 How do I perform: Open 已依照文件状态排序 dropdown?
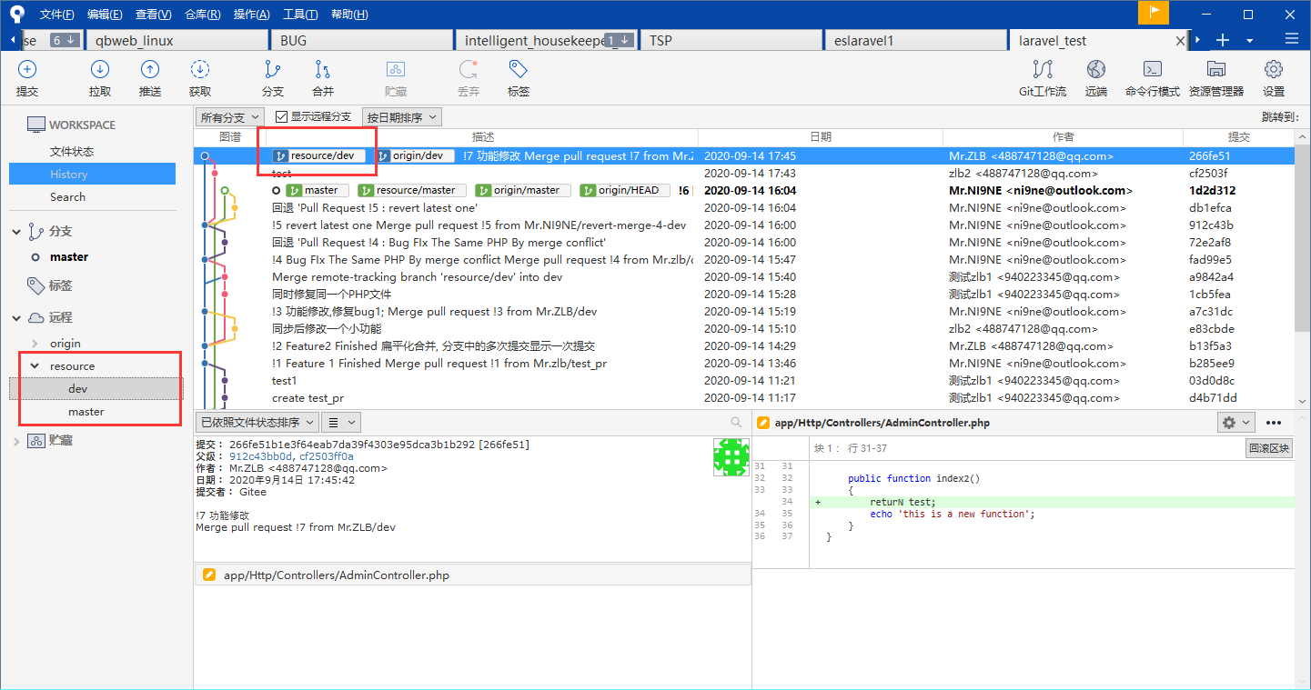(256, 422)
